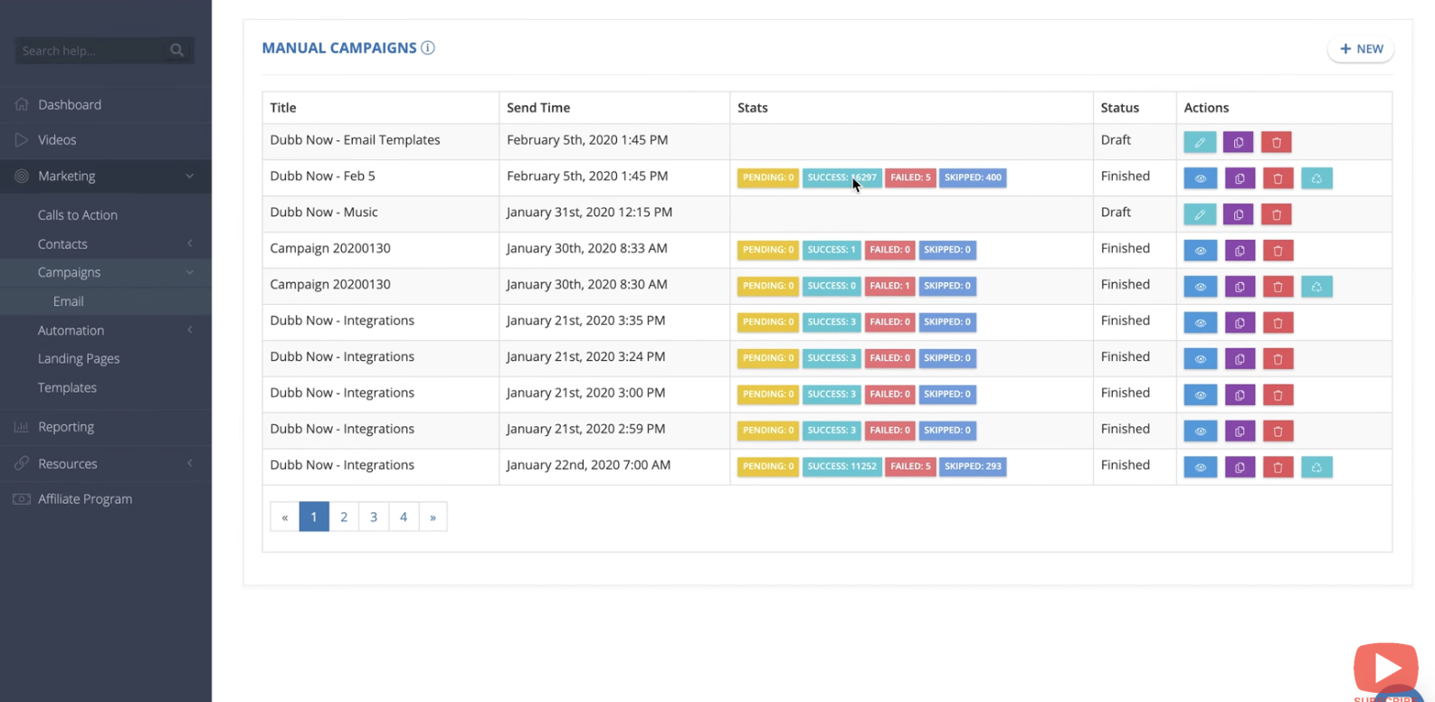The width and height of the screenshot is (1435, 702).
Task: Click the info icon beside Manual Campaigns
Action: pos(428,48)
